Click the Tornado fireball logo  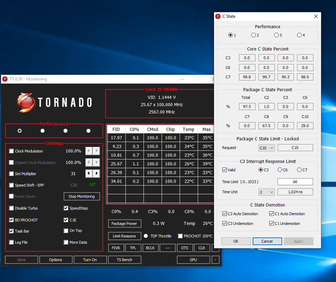tap(26, 102)
